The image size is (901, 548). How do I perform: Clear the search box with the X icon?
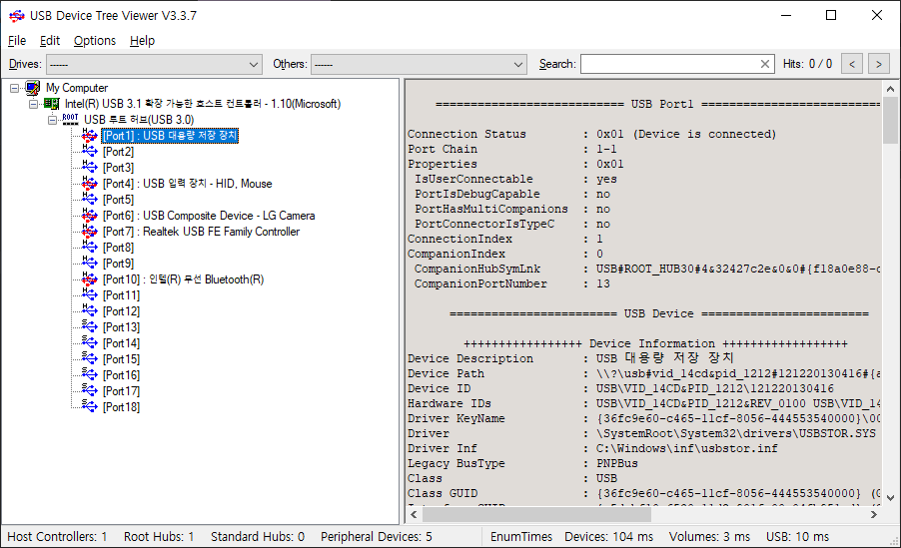pyautogui.click(x=765, y=64)
